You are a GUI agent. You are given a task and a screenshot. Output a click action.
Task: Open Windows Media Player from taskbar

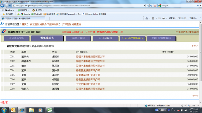(40, 110)
